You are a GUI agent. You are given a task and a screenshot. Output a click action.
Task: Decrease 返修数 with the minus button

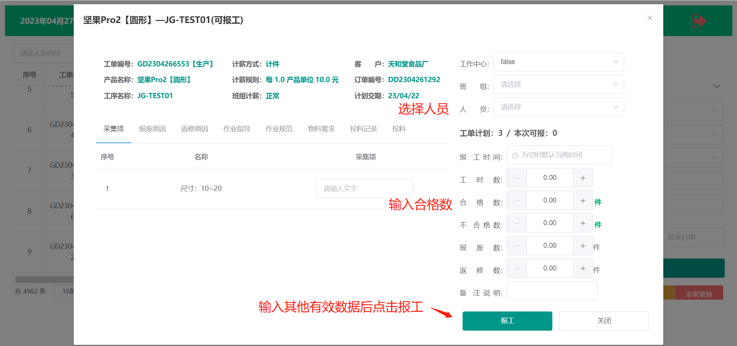(x=517, y=269)
